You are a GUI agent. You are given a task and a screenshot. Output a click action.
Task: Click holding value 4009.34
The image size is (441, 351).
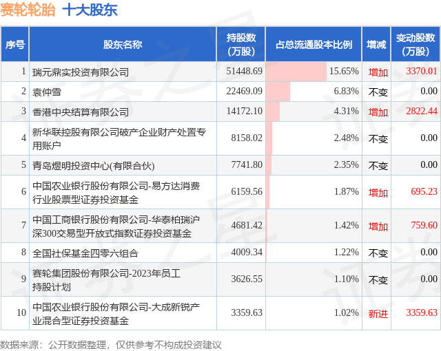point(247,252)
